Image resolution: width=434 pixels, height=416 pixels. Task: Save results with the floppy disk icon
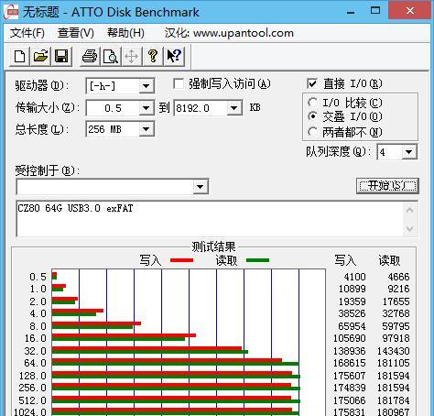pyautogui.click(x=61, y=56)
